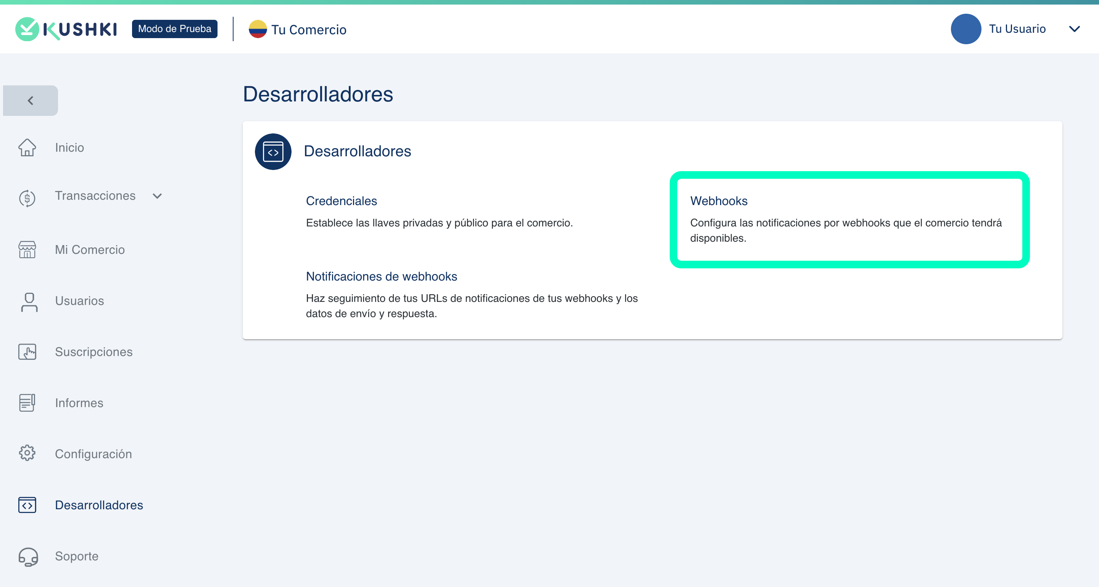1099x587 pixels.
Task: Open the Tu Usuario dropdown arrow
Action: [1074, 29]
